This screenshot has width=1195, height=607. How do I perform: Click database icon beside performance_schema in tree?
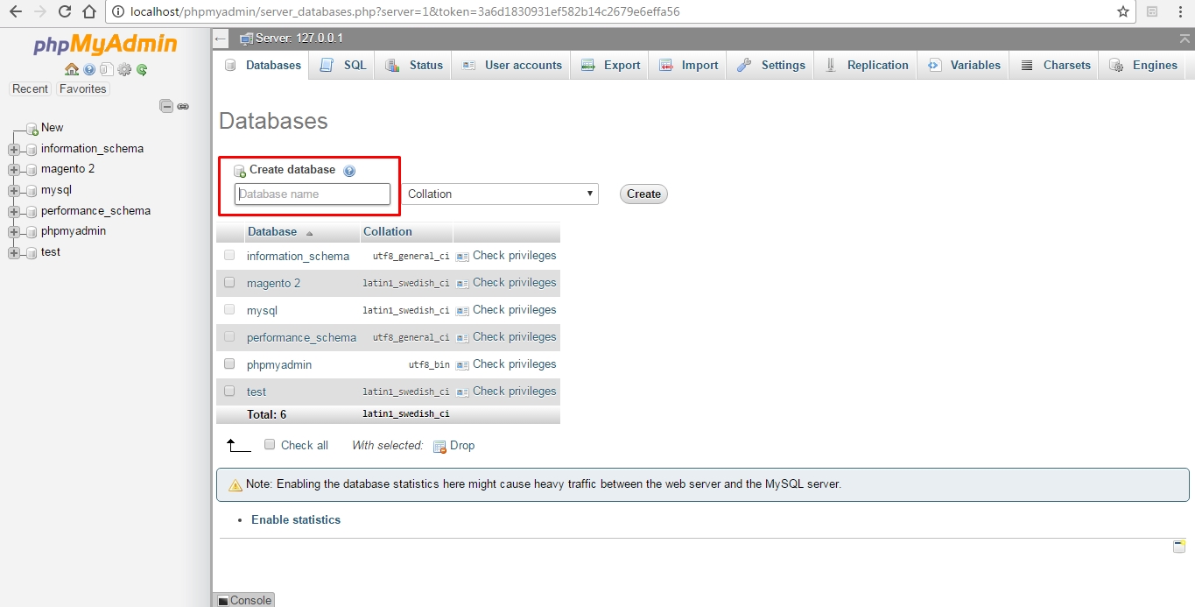(32, 211)
